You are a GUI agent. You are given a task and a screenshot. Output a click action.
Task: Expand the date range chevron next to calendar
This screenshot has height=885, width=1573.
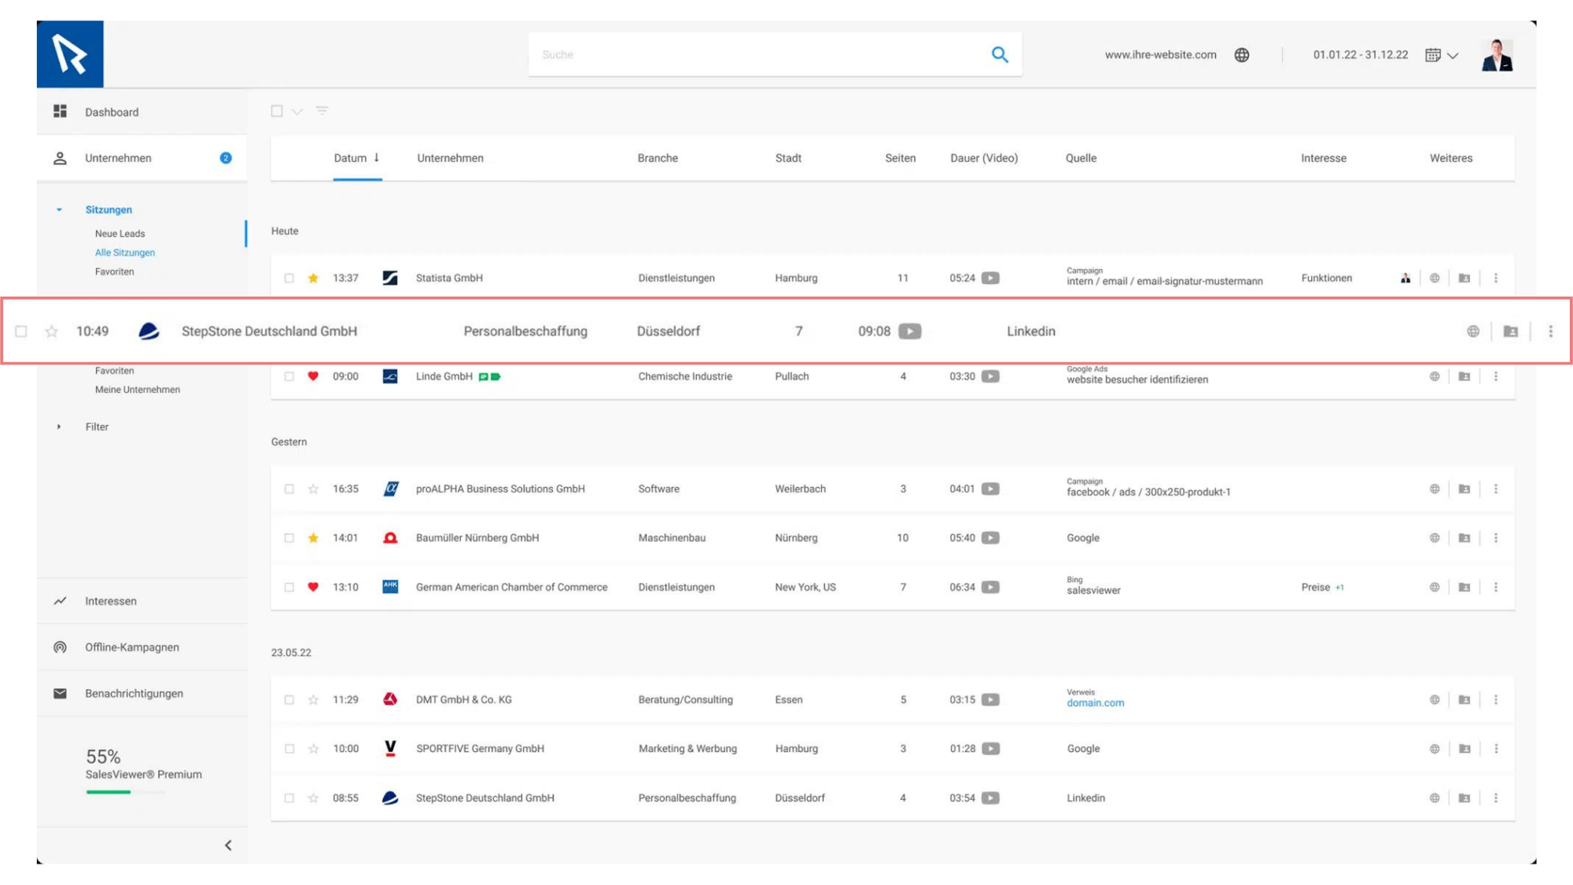pyautogui.click(x=1453, y=56)
